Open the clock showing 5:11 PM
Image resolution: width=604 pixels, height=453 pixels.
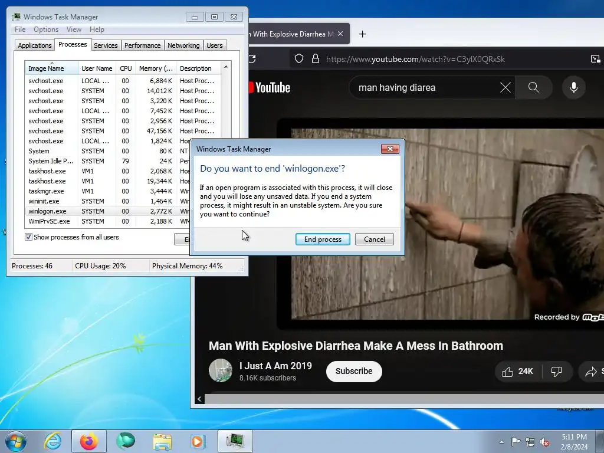tap(574, 442)
